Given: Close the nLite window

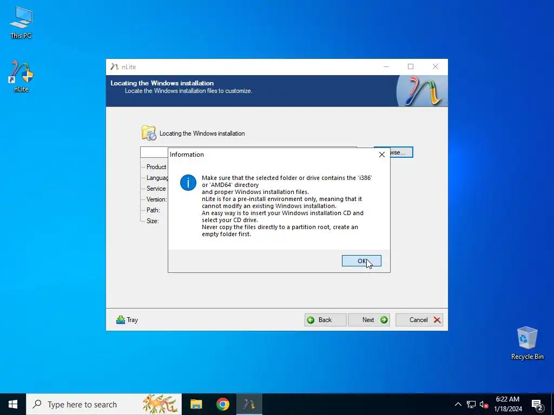Looking at the screenshot, I should tap(436, 66).
